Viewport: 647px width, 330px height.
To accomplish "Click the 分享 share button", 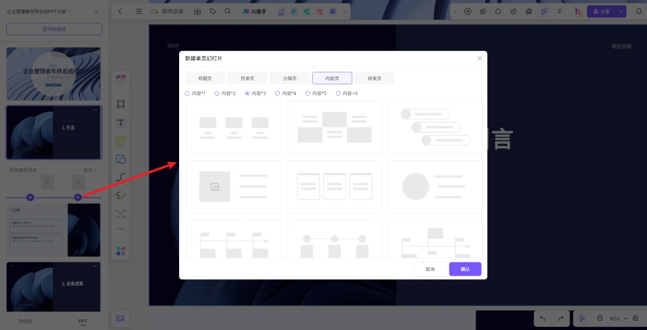I will pos(601,11).
